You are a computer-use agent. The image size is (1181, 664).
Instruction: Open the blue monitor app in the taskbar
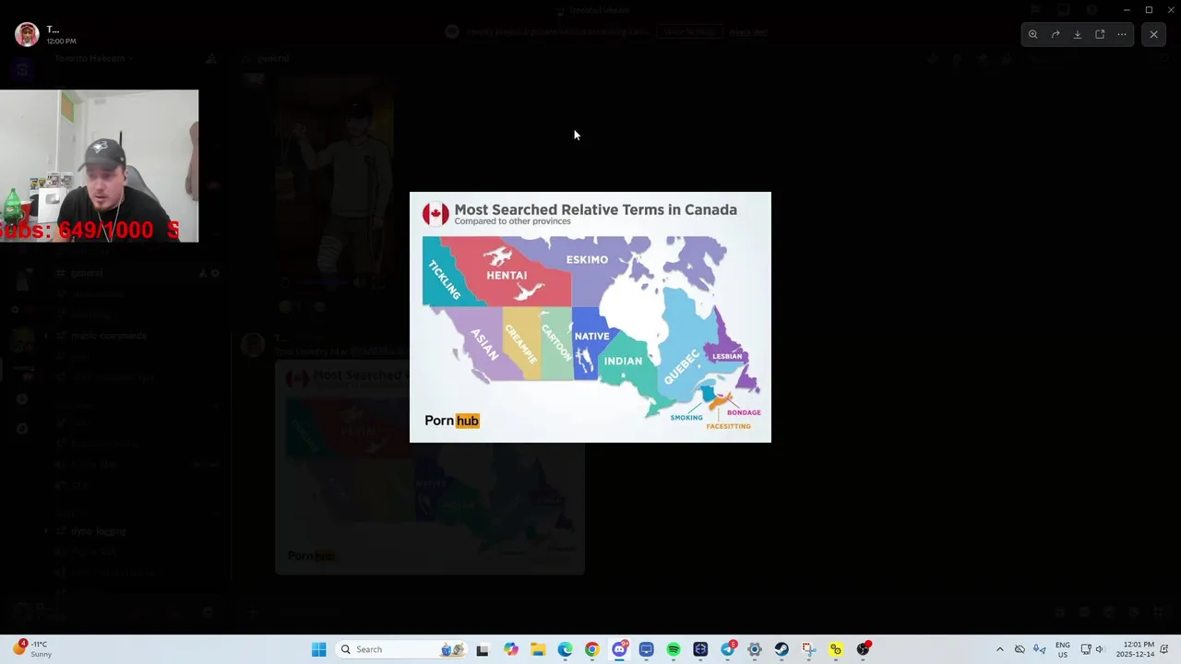point(646,649)
